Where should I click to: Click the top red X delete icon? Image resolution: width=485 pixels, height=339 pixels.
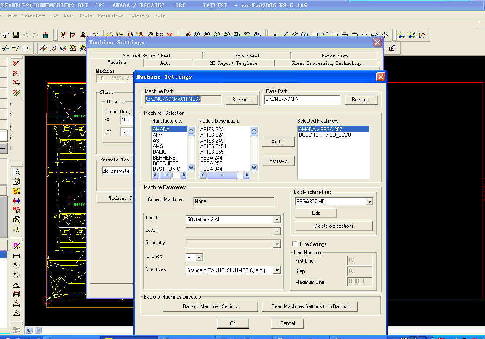pos(17,64)
